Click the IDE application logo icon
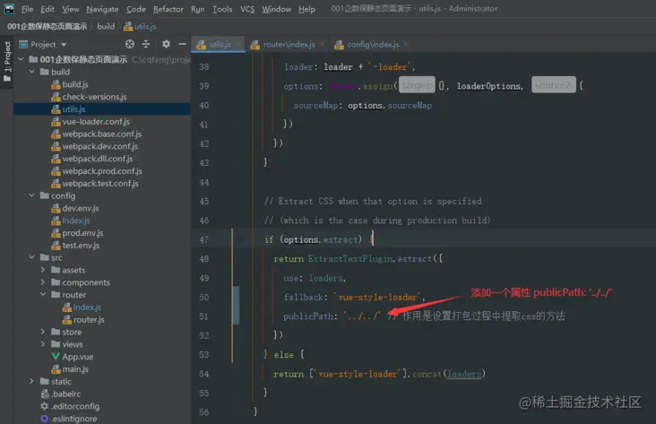This screenshot has height=424, width=656. point(9,8)
